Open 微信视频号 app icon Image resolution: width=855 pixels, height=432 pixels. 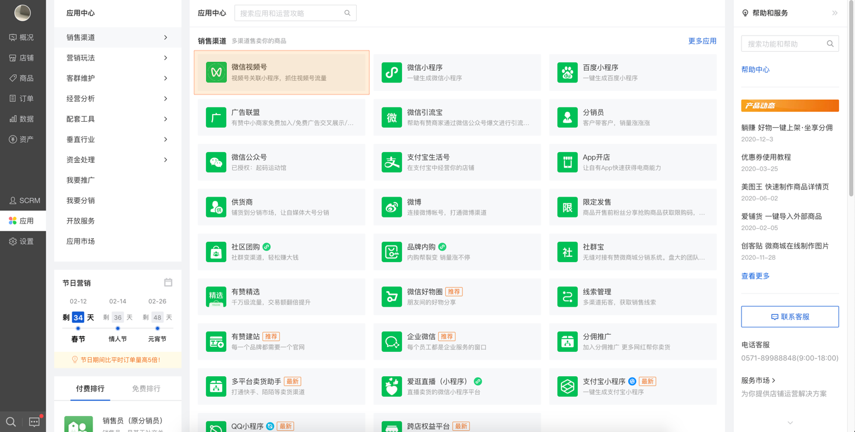coord(216,72)
